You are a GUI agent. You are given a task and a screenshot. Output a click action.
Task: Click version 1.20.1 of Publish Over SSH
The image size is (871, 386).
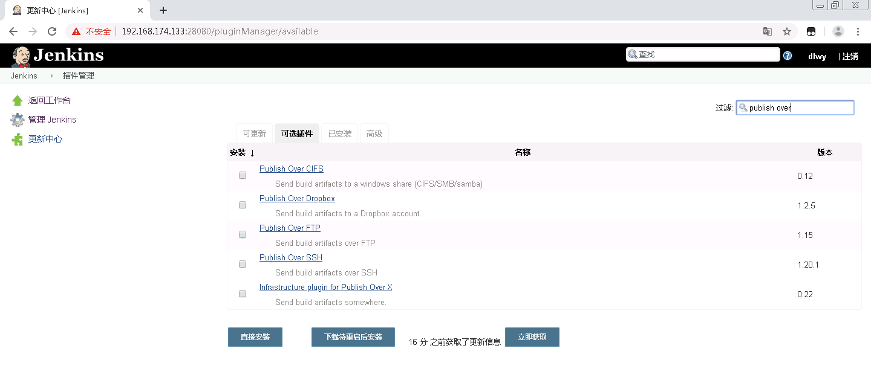click(808, 265)
